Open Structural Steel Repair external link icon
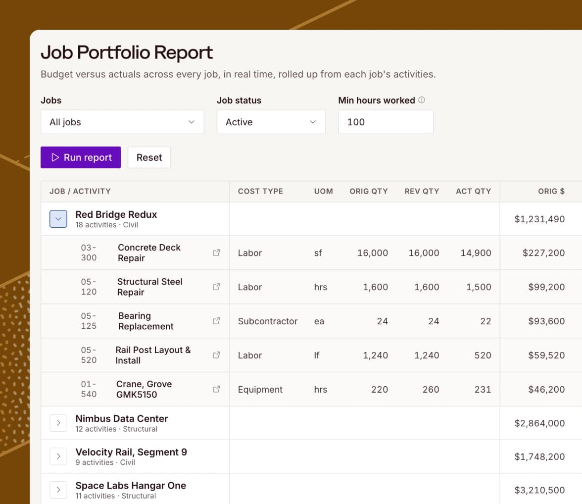Screen dimensions: 582x504 216,287
